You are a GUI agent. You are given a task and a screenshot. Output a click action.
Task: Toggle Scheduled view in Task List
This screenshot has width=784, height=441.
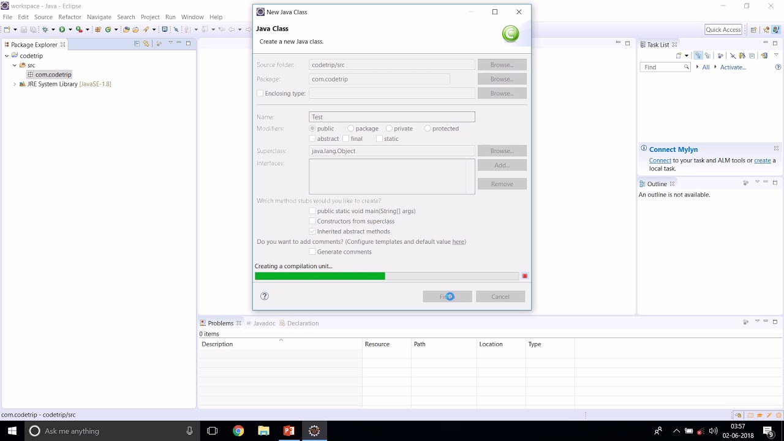(707, 55)
